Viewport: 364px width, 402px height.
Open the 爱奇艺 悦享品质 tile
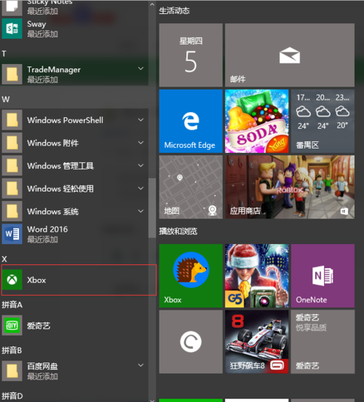click(x=323, y=342)
